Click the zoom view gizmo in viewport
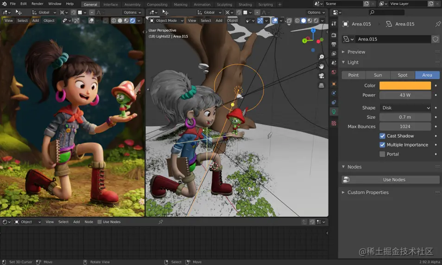Screen dimensions: 442x265 point(322,57)
